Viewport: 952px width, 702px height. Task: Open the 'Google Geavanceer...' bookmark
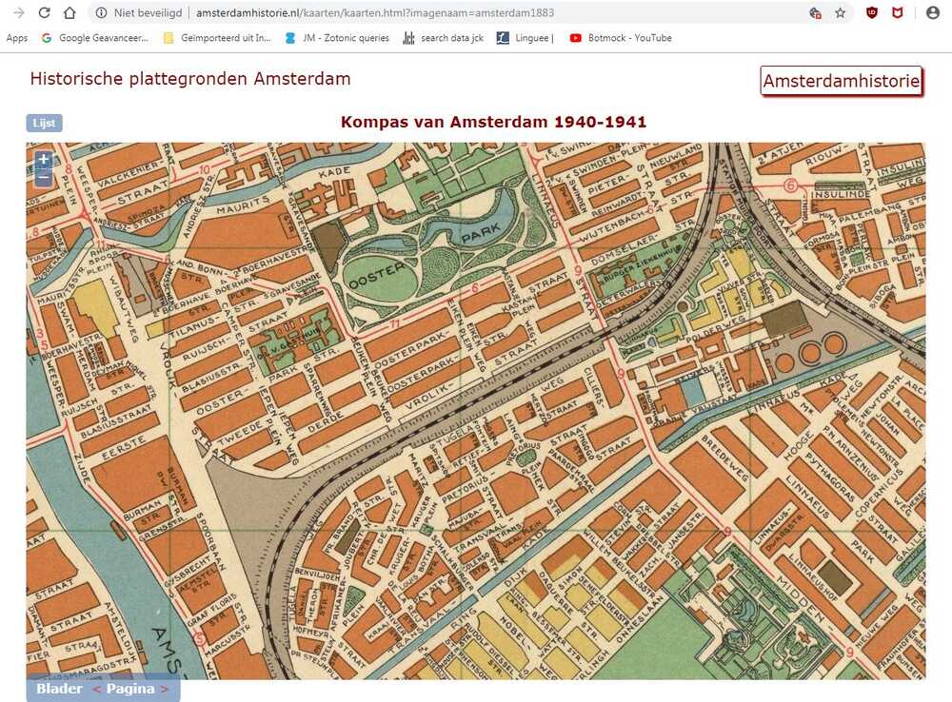[x=94, y=38]
